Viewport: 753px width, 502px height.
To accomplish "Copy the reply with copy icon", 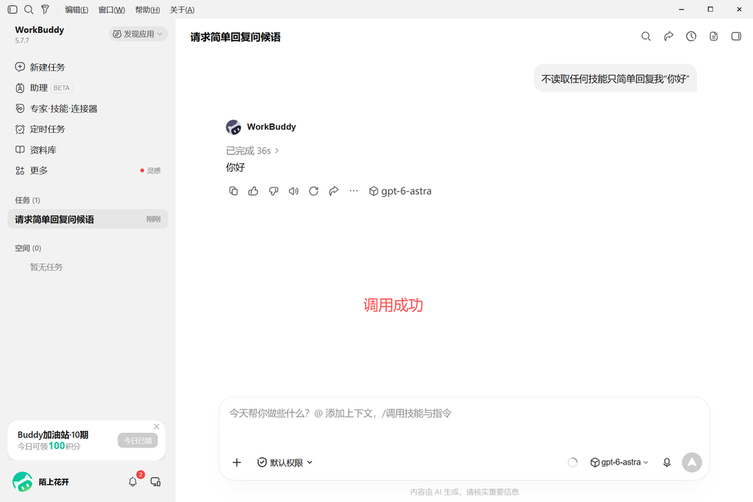I will (x=233, y=191).
